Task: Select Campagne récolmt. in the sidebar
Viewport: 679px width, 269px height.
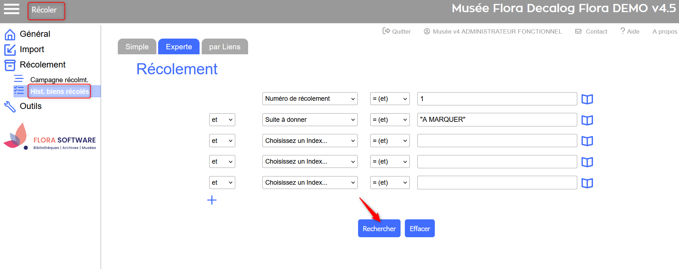Action: [x=59, y=80]
